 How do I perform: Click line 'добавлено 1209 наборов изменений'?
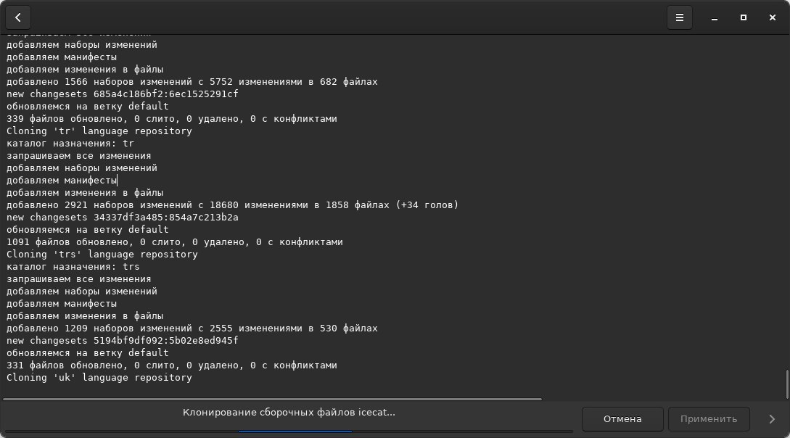[192, 328]
